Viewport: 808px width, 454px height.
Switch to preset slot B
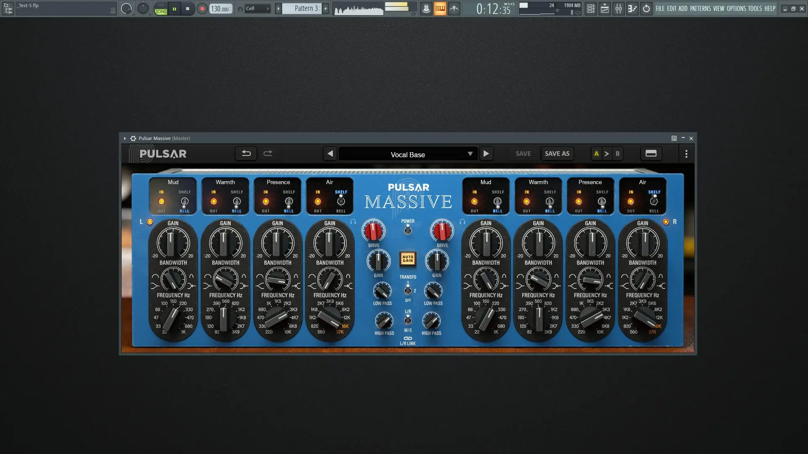pos(617,153)
